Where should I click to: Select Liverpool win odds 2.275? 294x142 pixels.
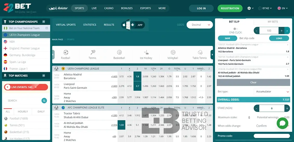pyautogui.click(x=122, y=86)
